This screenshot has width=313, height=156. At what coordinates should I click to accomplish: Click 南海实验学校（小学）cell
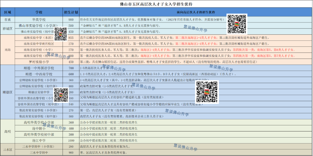[x=39, y=50]
